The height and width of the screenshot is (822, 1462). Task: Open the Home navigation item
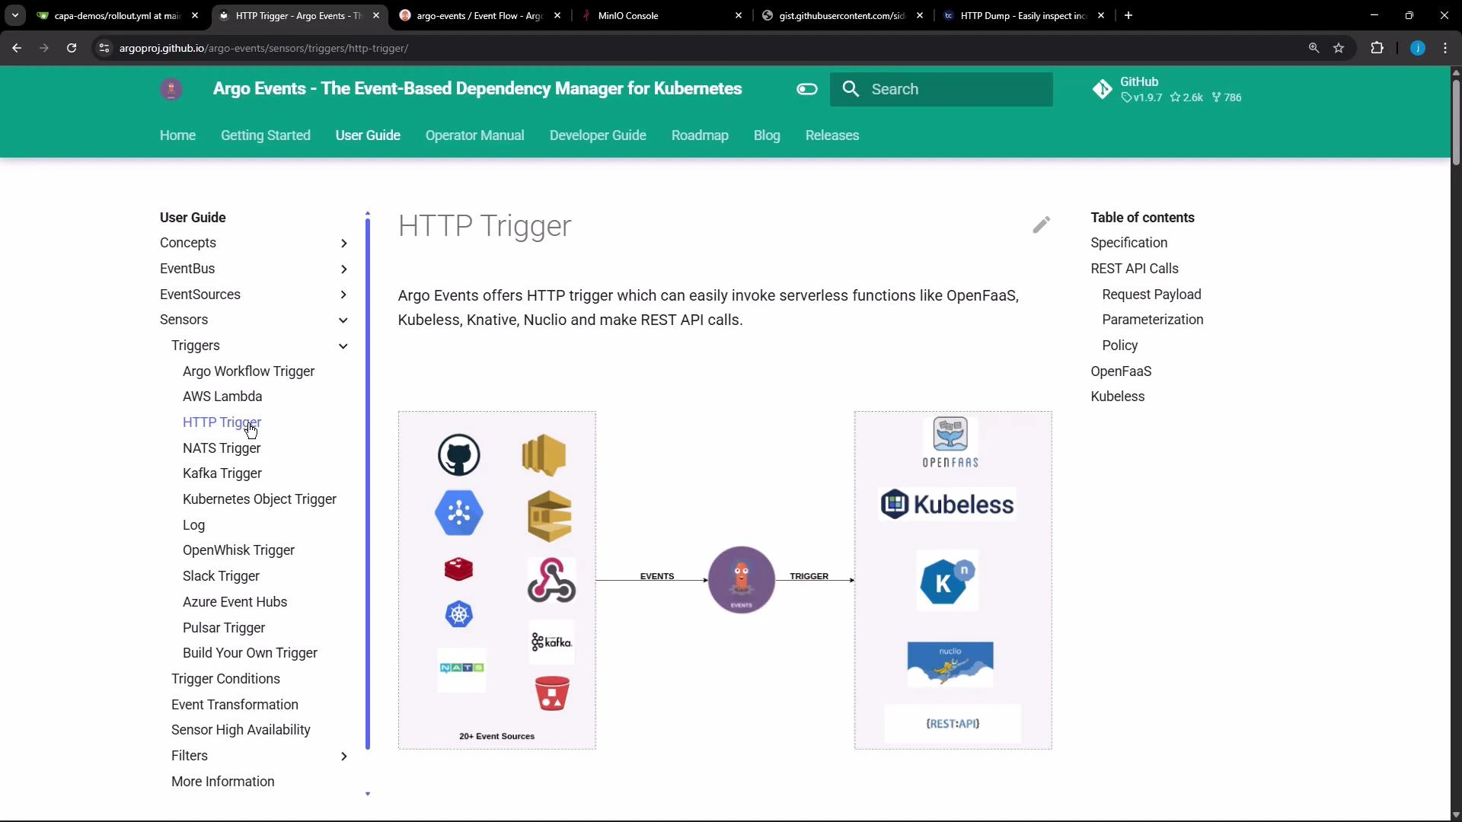point(177,135)
